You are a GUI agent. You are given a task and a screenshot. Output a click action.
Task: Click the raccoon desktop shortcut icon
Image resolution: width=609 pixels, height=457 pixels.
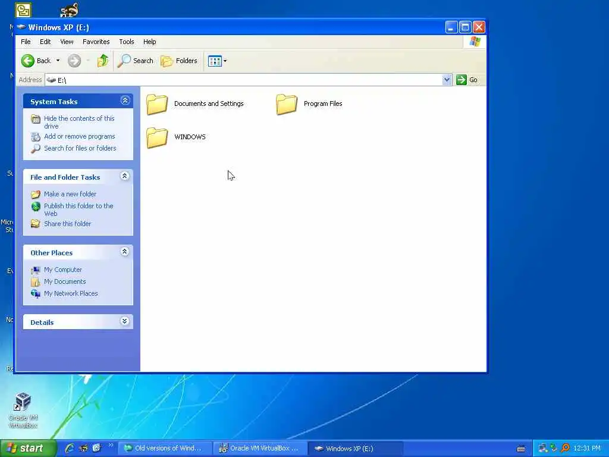click(69, 10)
